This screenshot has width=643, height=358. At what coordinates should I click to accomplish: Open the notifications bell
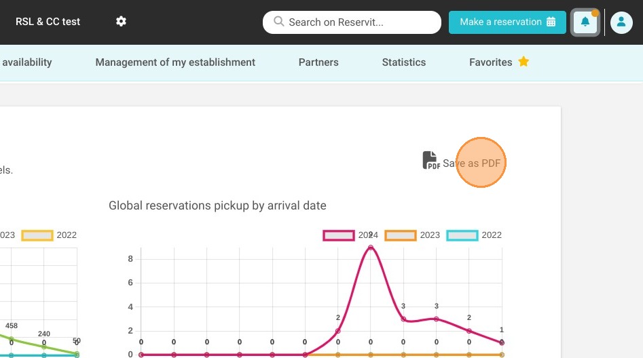pyautogui.click(x=585, y=22)
